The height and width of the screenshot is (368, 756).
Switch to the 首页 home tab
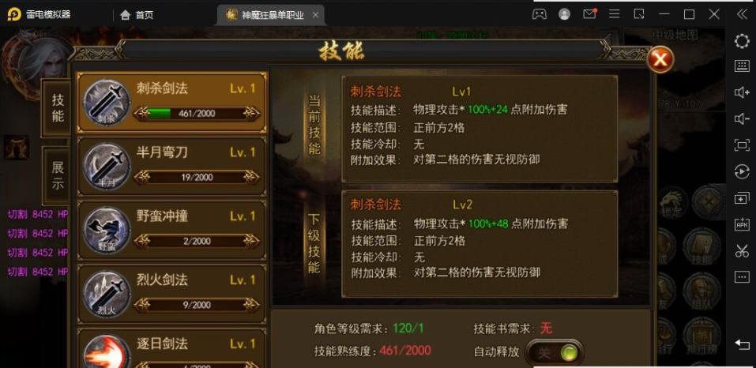(137, 15)
